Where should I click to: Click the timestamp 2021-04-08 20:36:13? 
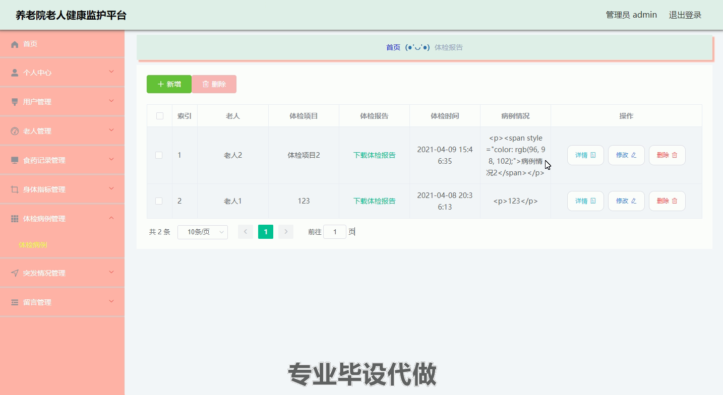pyautogui.click(x=445, y=201)
